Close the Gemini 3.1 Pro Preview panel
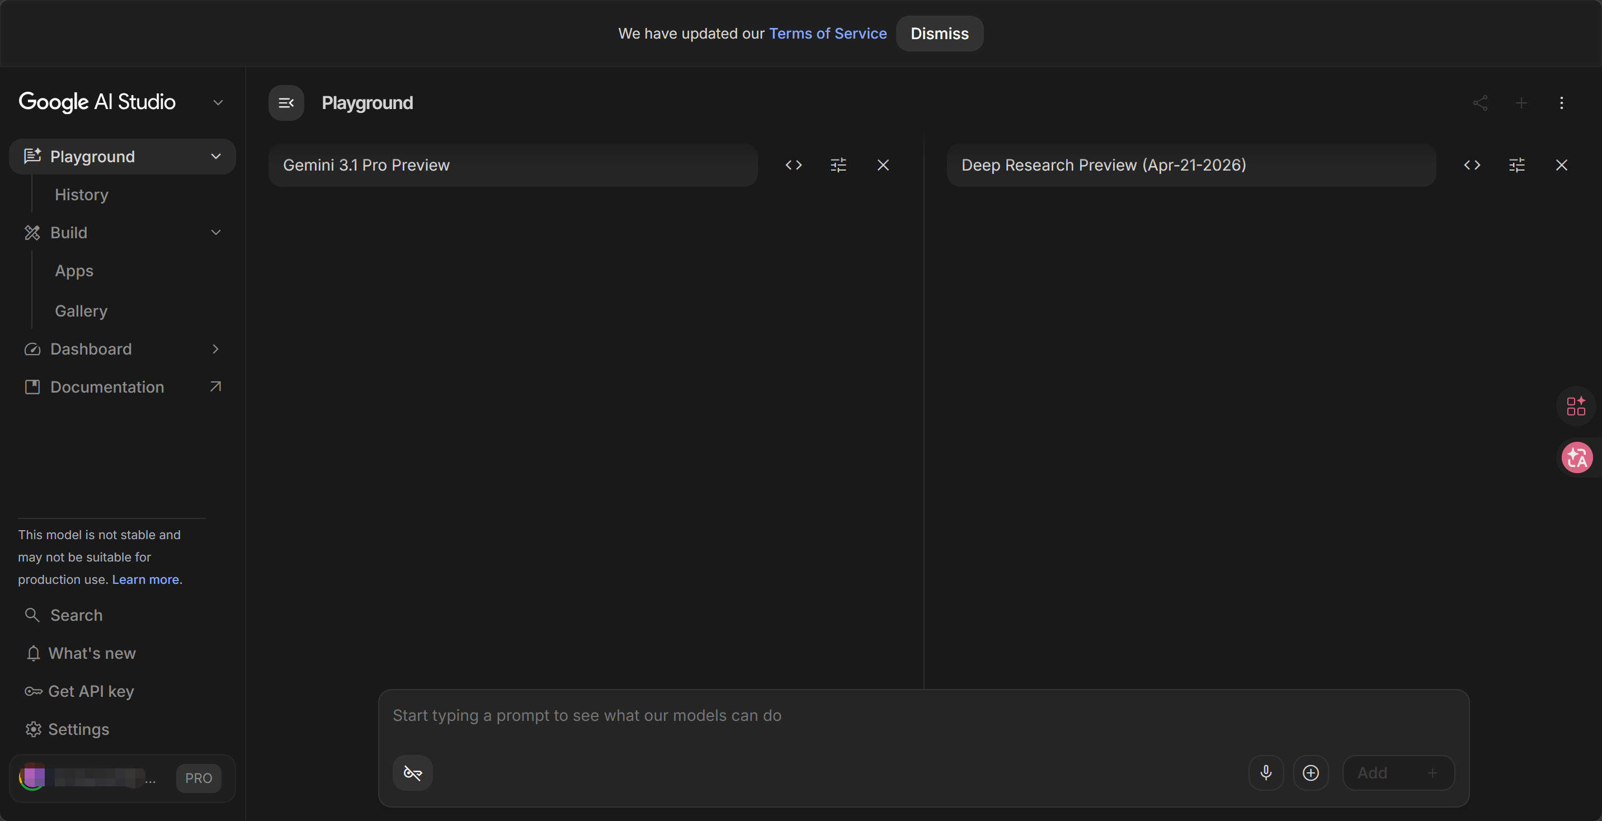Image resolution: width=1602 pixels, height=821 pixels. tap(883, 165)
